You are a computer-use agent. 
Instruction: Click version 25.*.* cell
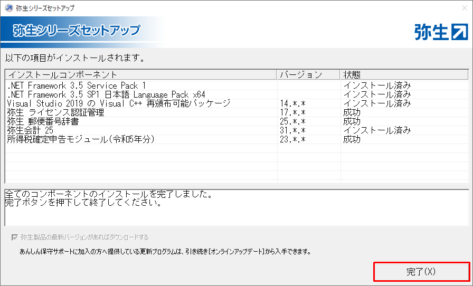pyautogui.click(x=292, y=121)
